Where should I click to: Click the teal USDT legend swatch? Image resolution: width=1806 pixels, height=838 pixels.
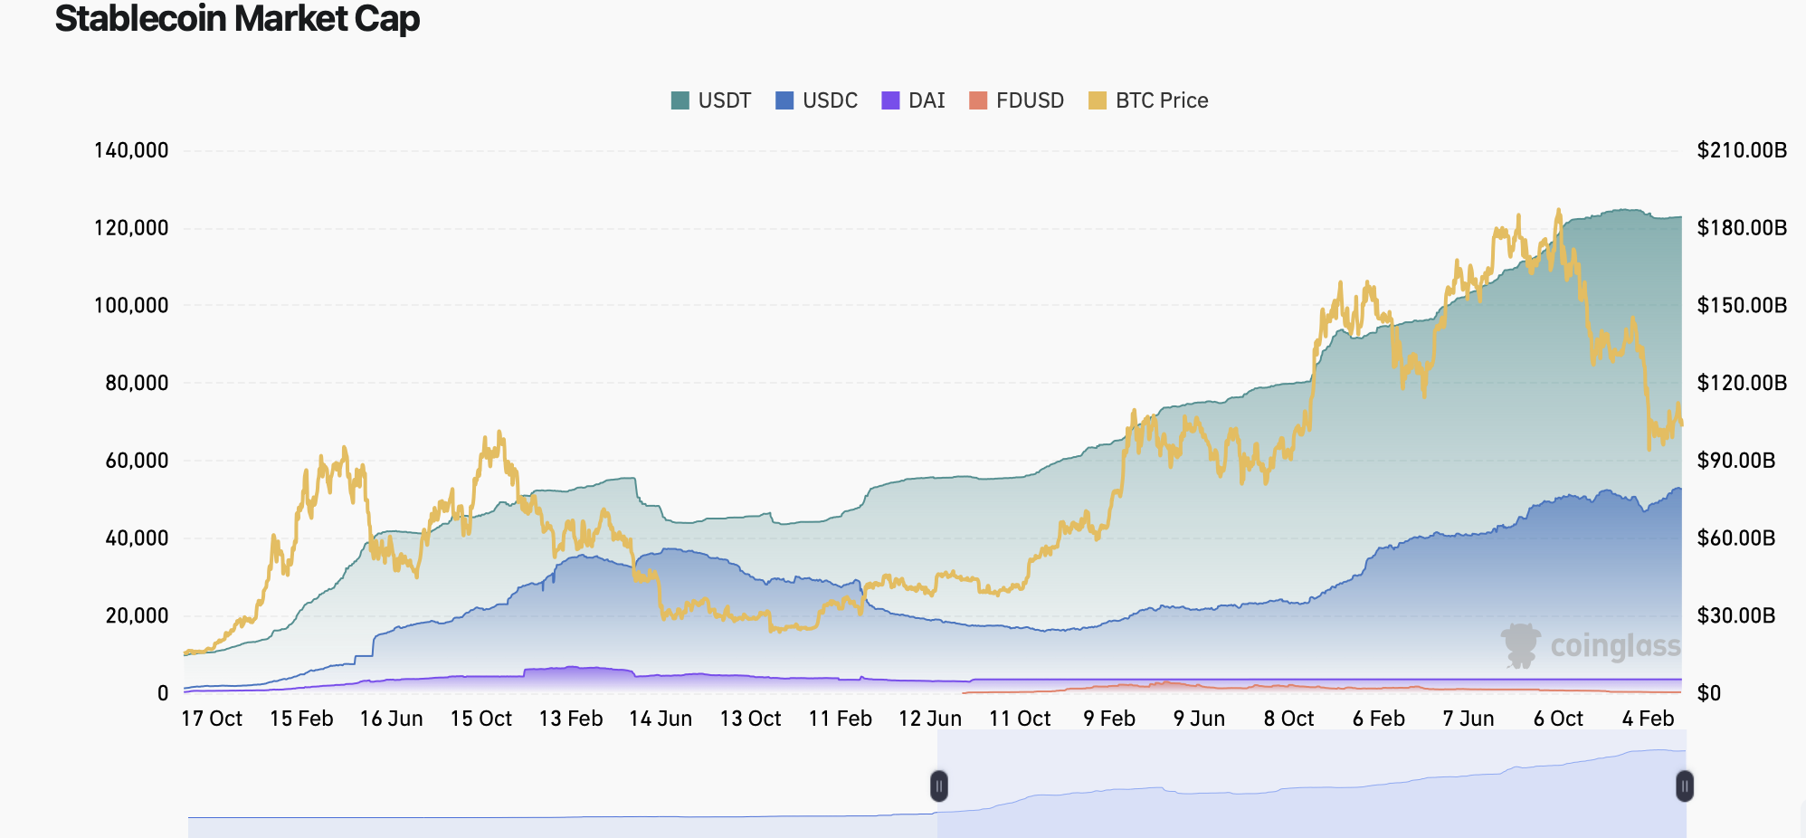[x=679, y=100]
